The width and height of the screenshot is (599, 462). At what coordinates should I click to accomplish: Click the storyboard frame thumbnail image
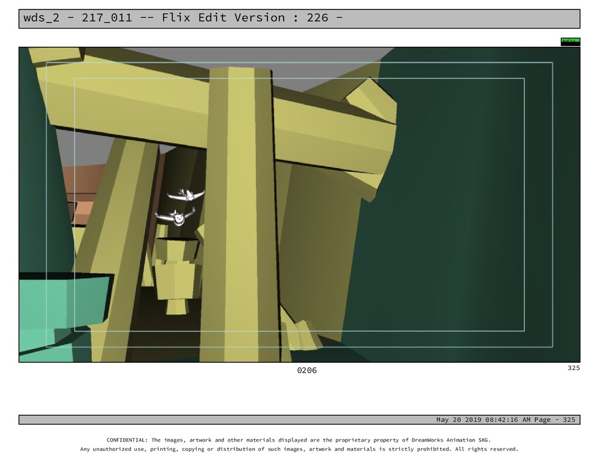[x=299, y=205]
